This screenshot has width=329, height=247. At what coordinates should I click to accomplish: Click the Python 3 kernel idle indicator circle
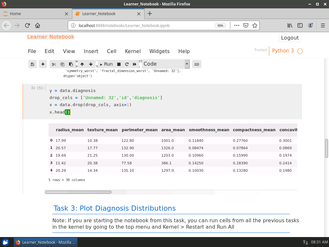(x=300, y=51)
